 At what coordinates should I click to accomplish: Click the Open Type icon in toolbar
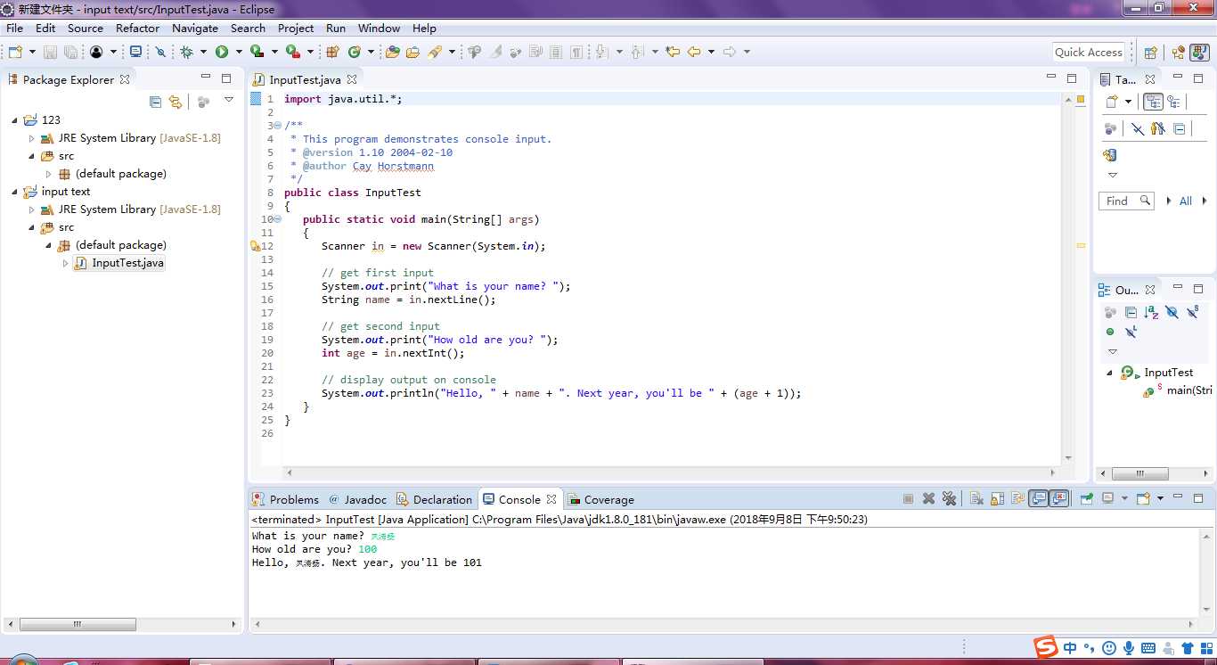[x=392, y=52]
